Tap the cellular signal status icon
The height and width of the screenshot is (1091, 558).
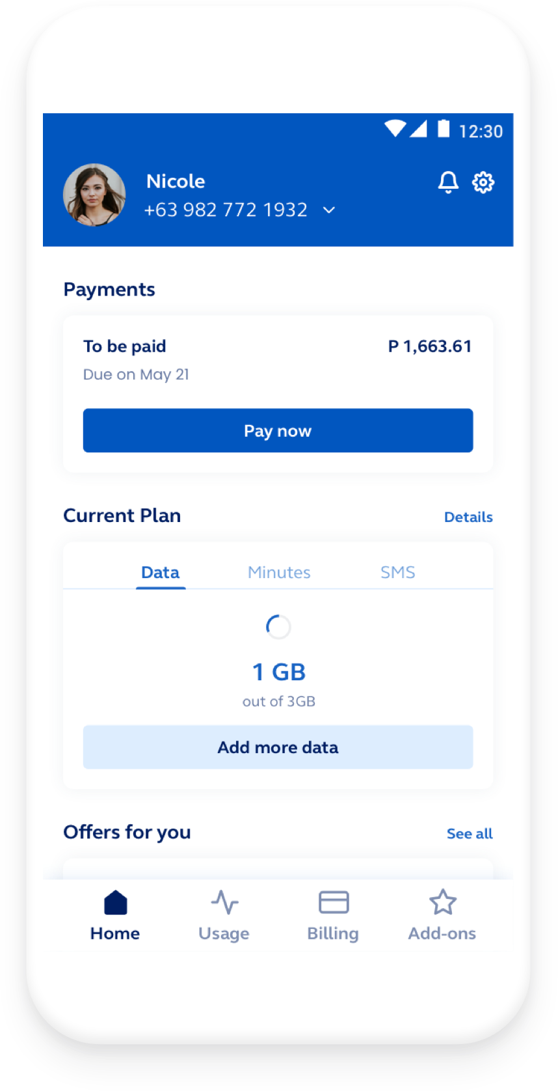click(418, 128)
